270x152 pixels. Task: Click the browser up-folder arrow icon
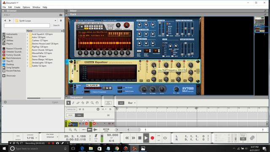61,21
